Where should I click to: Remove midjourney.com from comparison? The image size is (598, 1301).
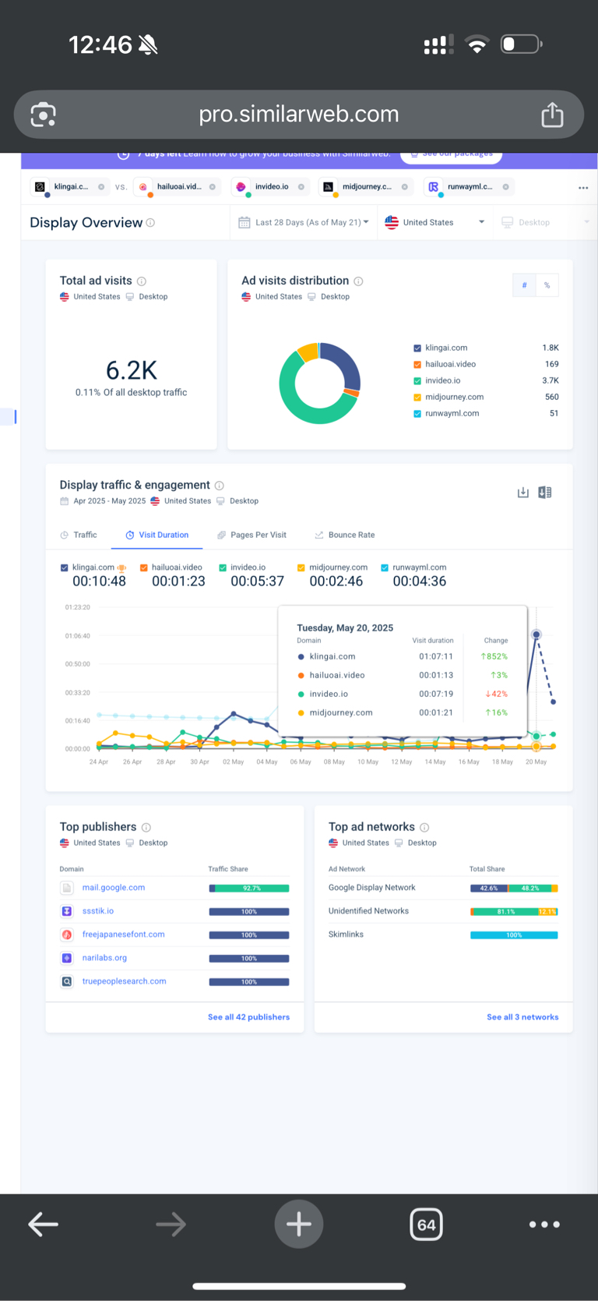point(404,187)
